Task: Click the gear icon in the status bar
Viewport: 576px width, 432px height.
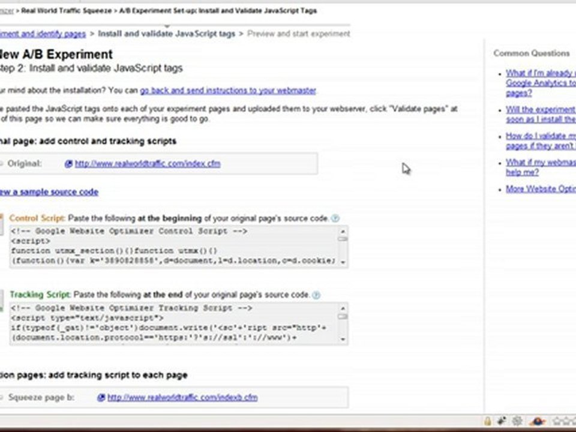Action: [517, 421]
